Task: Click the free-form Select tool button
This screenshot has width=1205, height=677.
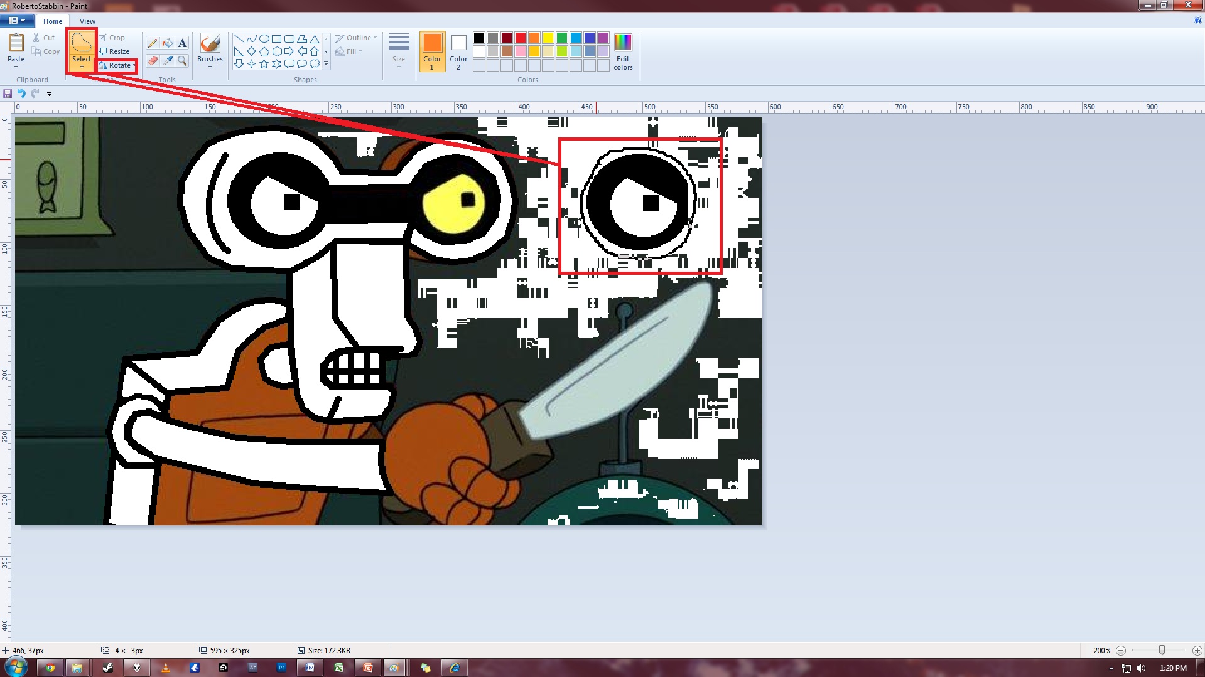Action: [82, 43]
